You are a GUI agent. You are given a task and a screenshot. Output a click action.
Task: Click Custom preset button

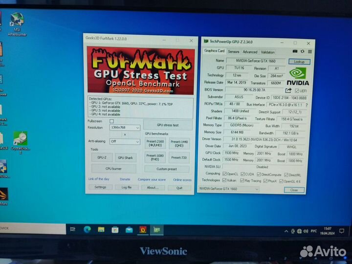pos(167,169)
